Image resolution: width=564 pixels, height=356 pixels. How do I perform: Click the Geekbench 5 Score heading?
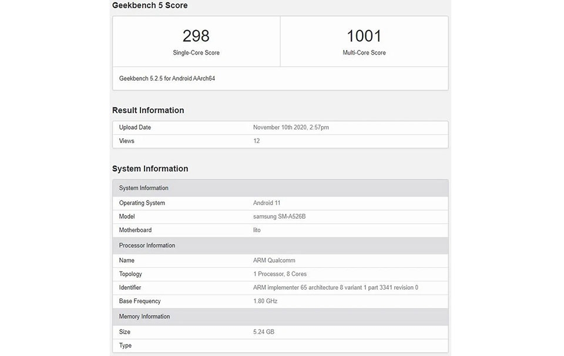pyautogui.click(x=150, y=5)
